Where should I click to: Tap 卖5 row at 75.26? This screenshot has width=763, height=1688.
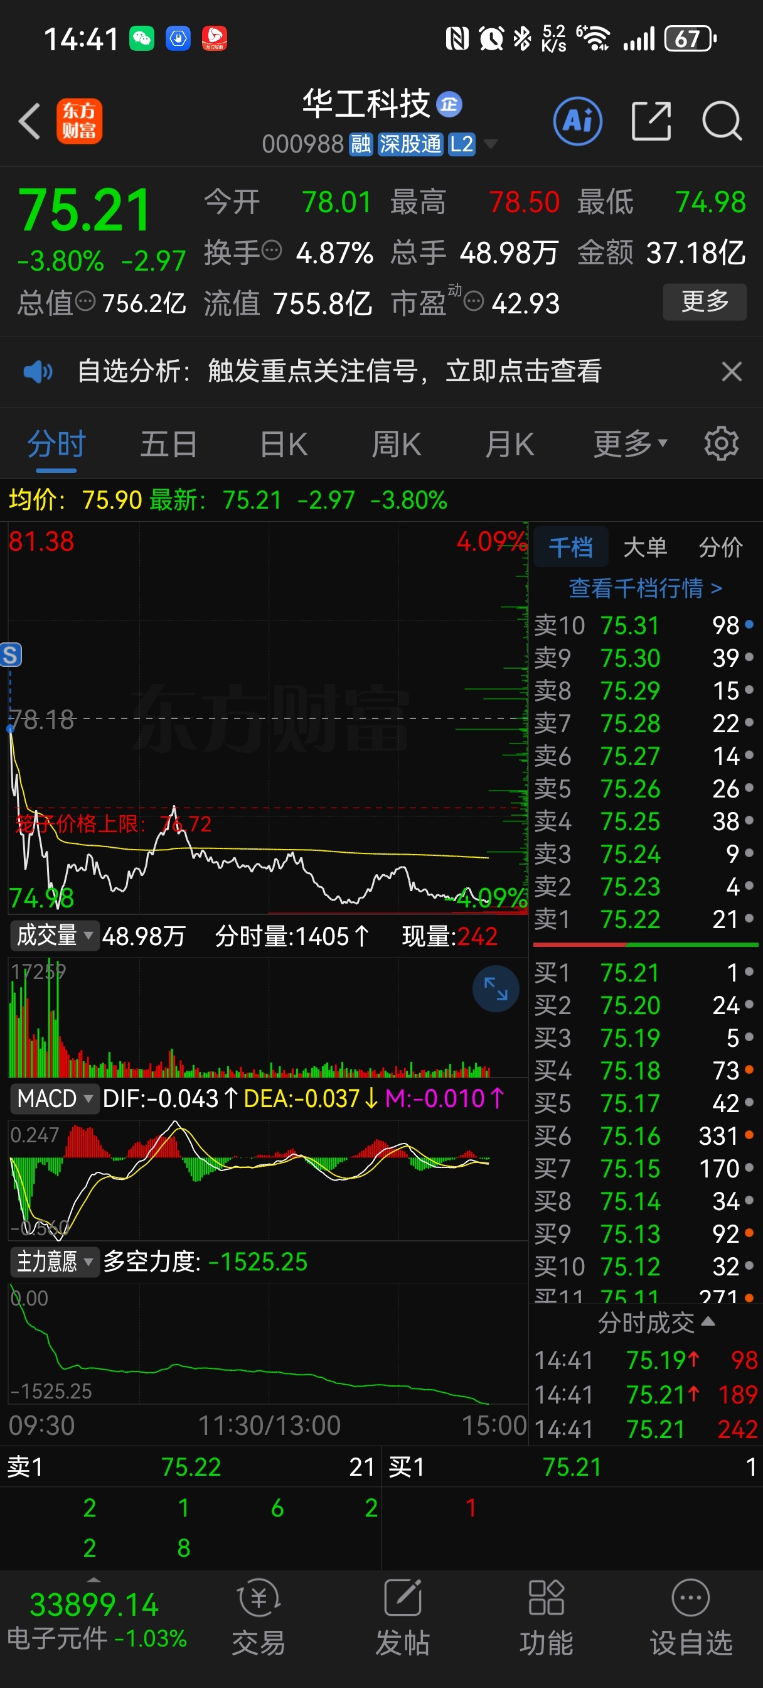click(644, 788)
